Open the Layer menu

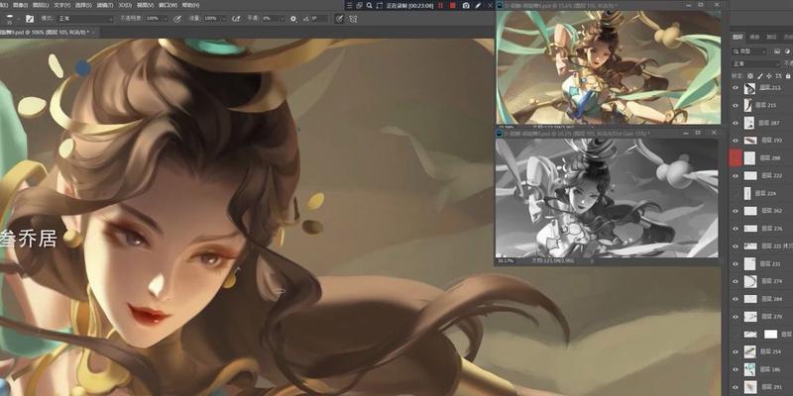[x=41, y=5]
